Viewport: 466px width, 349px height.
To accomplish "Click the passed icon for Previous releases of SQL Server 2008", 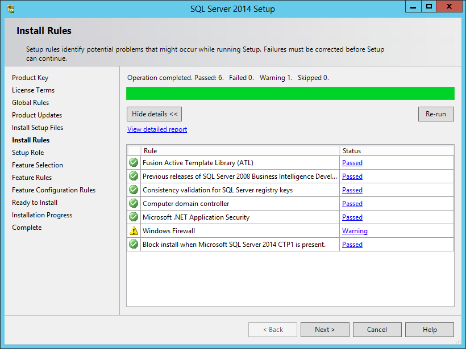I will [x=133, y=176].
